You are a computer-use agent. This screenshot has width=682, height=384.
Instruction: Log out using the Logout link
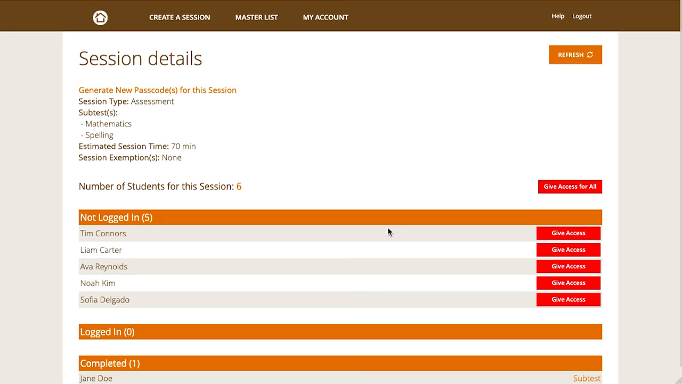[x=581, y=16]
